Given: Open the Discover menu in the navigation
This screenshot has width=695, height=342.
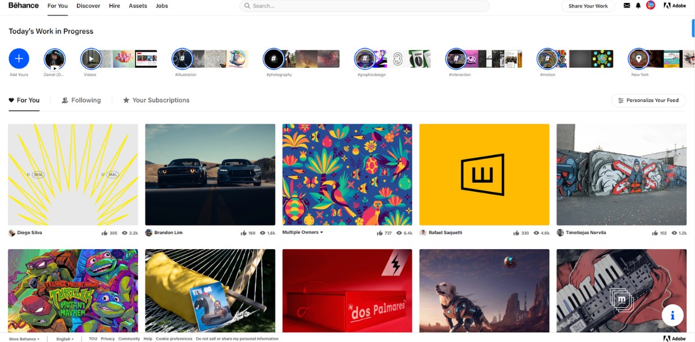Looking at the screenshot, I should (x=88, y=5).
